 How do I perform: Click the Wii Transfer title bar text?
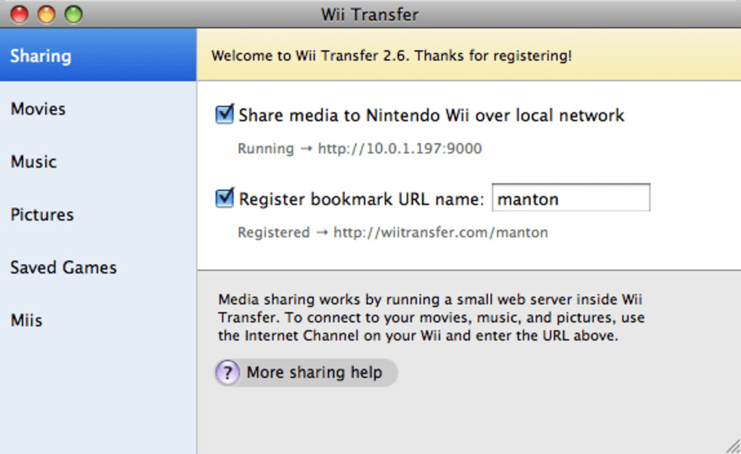[x=370, y=14]
